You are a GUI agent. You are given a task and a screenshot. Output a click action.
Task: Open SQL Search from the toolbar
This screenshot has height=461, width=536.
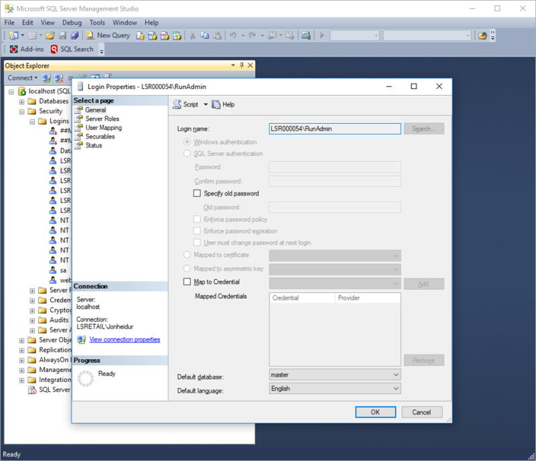(x=72, y=49)
